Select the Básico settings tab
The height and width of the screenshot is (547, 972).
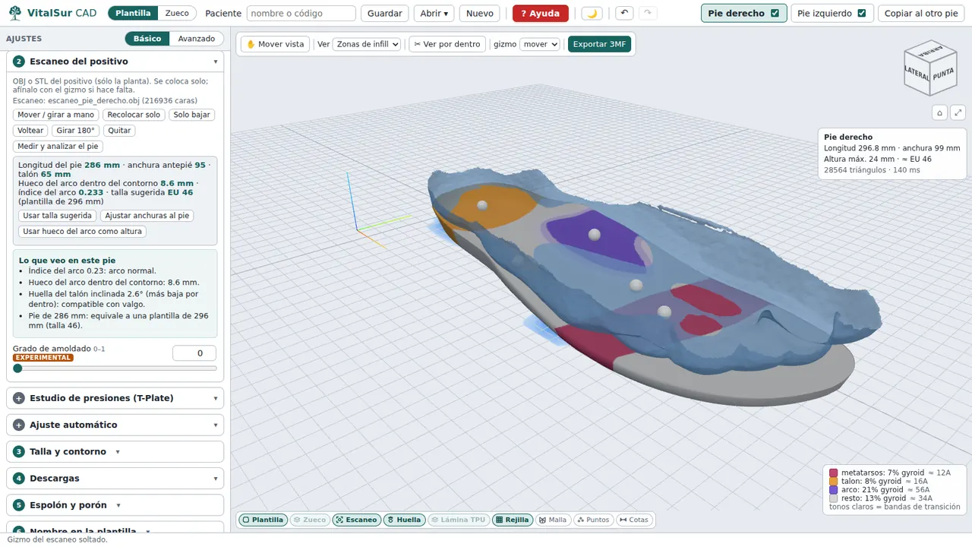click(x=147, y=39)
